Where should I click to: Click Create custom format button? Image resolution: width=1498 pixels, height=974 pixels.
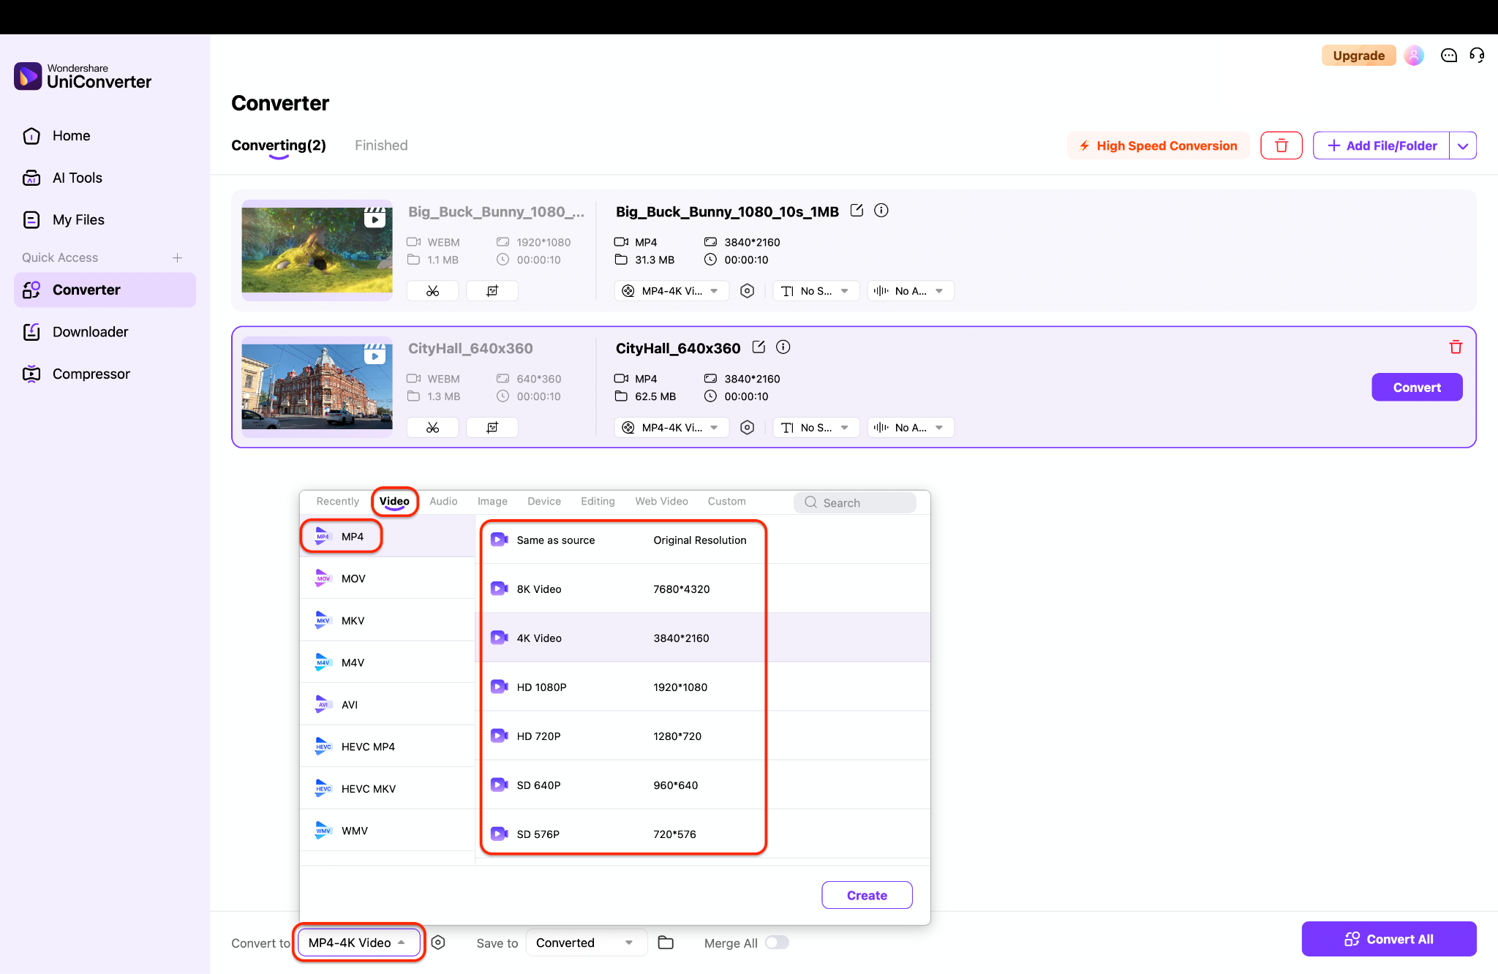point(867,895)
